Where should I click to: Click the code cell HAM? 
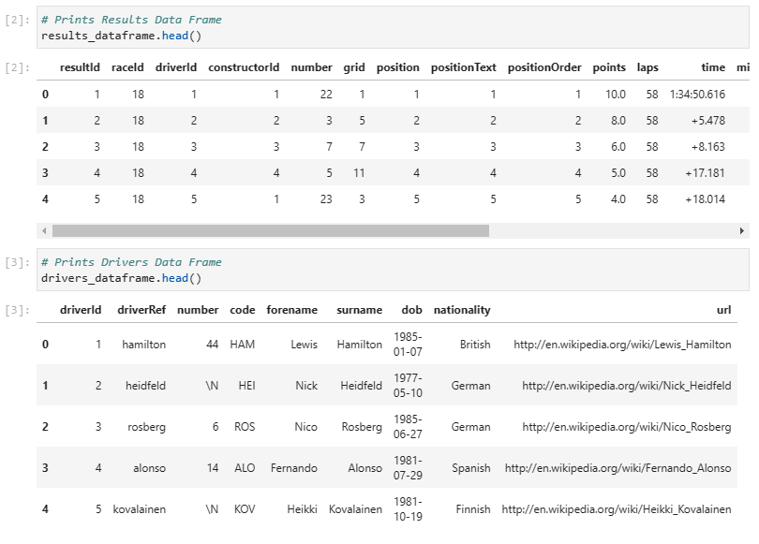[243, 345]
